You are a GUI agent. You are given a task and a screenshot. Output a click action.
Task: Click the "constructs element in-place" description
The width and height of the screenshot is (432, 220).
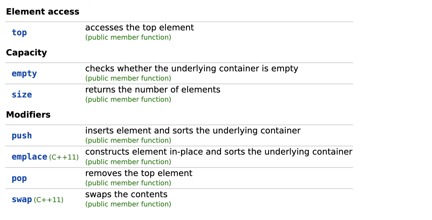(x=219, y=152)
